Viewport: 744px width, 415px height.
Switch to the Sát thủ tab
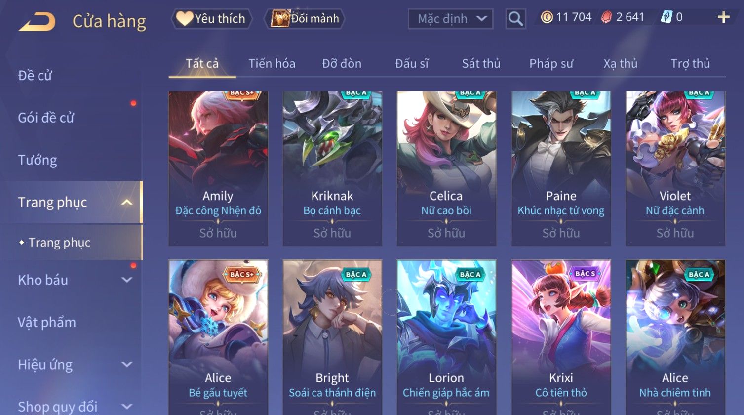481,64
